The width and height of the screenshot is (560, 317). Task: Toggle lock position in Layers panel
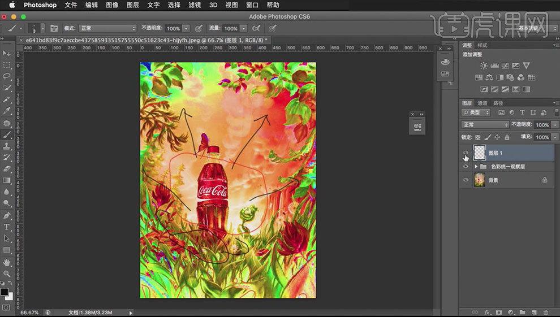point(497,137)
